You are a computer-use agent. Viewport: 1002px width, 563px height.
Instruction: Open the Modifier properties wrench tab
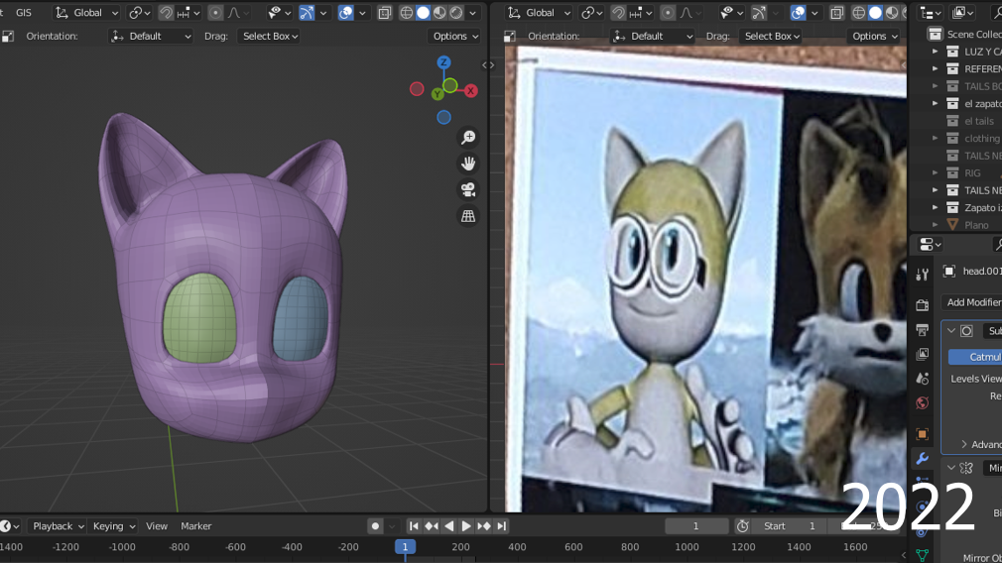(922, 459)
